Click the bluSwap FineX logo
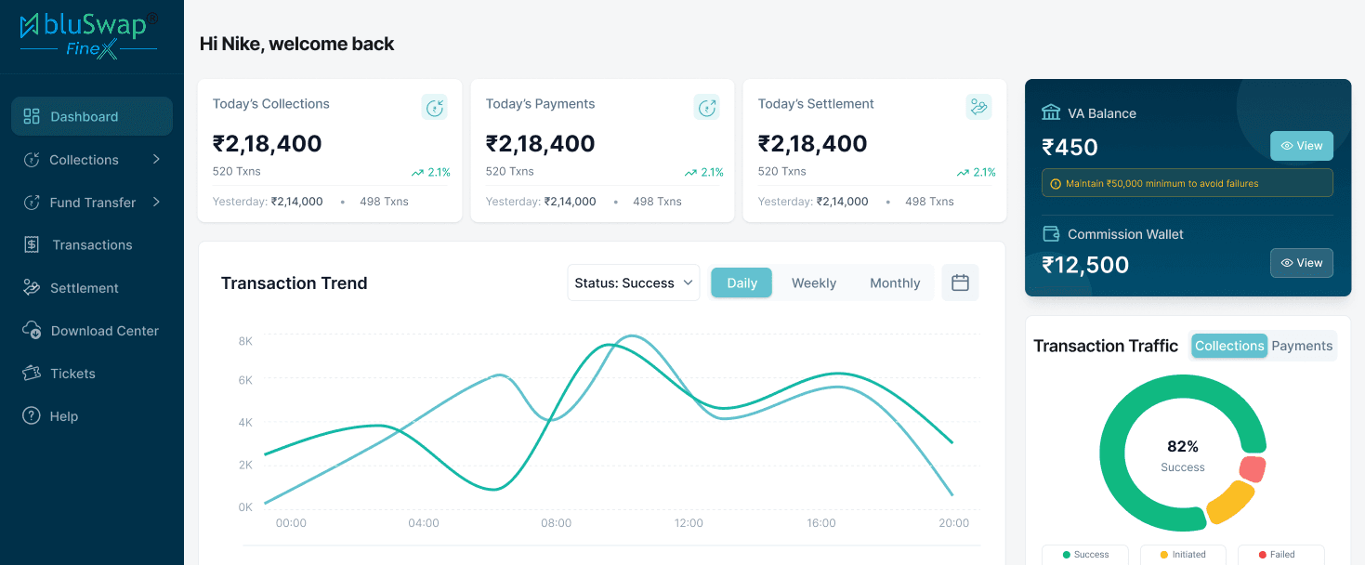The width and height of the screenshot is (1365, 565). 89,35
